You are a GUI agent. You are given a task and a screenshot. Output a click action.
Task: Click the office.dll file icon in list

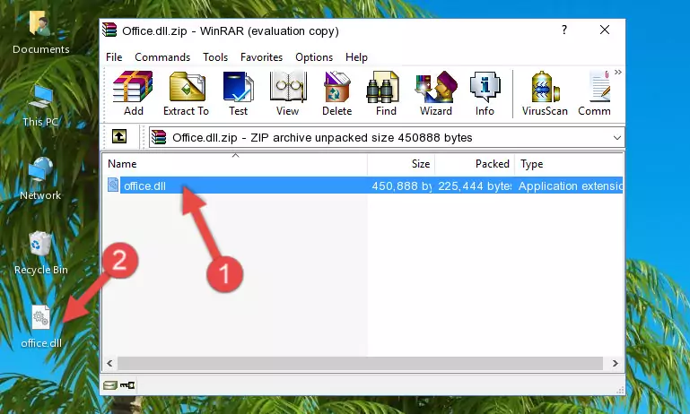113,185
